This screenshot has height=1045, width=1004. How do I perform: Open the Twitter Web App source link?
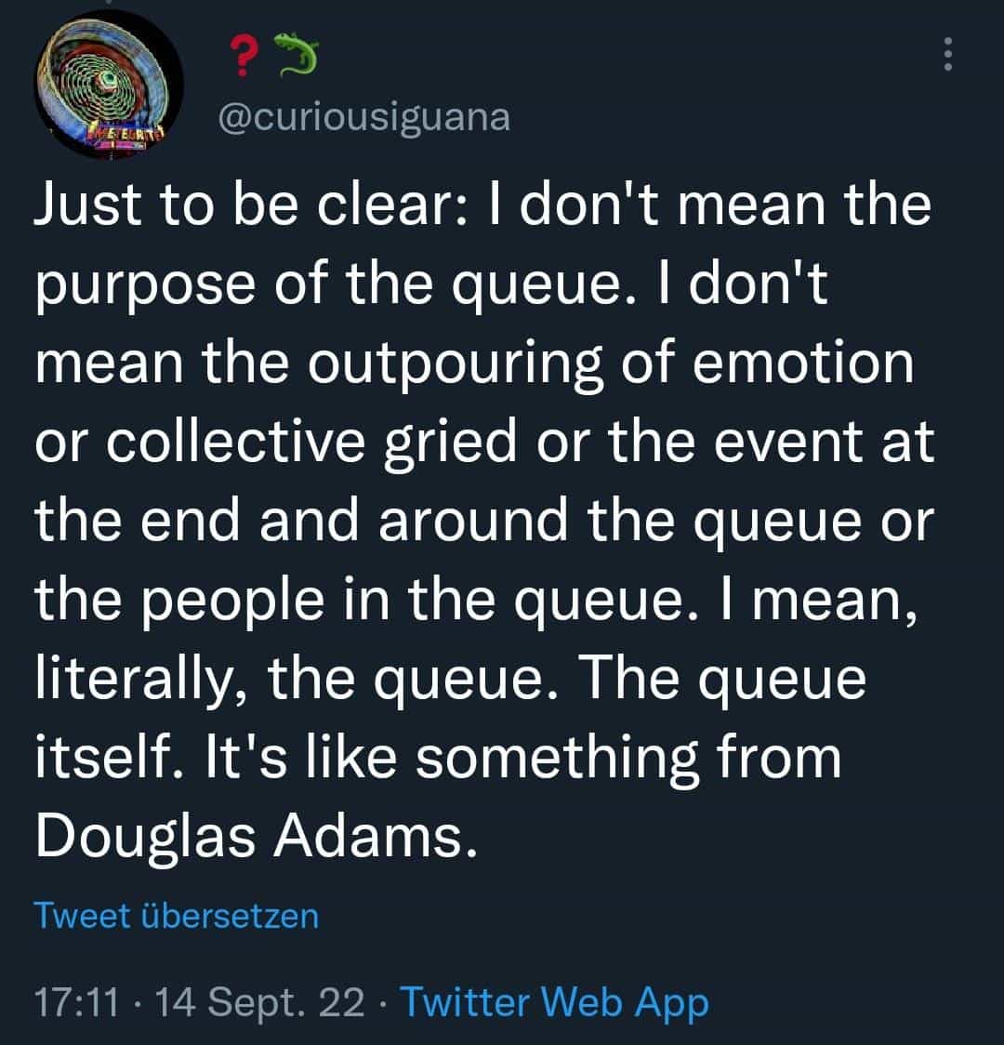pyautogui.click(x=557, y=1003)
